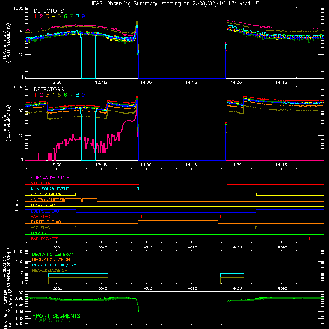Click the DETECTORS: label in the front segments plot

(x=50, y=11)
